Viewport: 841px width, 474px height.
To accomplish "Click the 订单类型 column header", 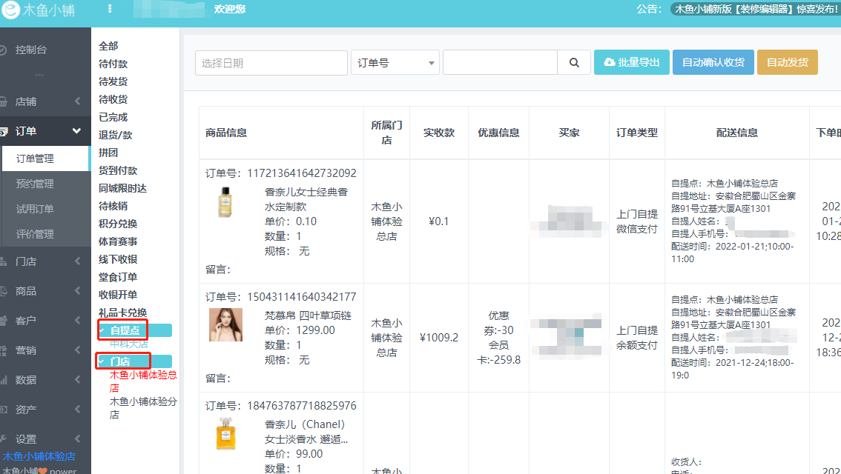I will [636, 133].
